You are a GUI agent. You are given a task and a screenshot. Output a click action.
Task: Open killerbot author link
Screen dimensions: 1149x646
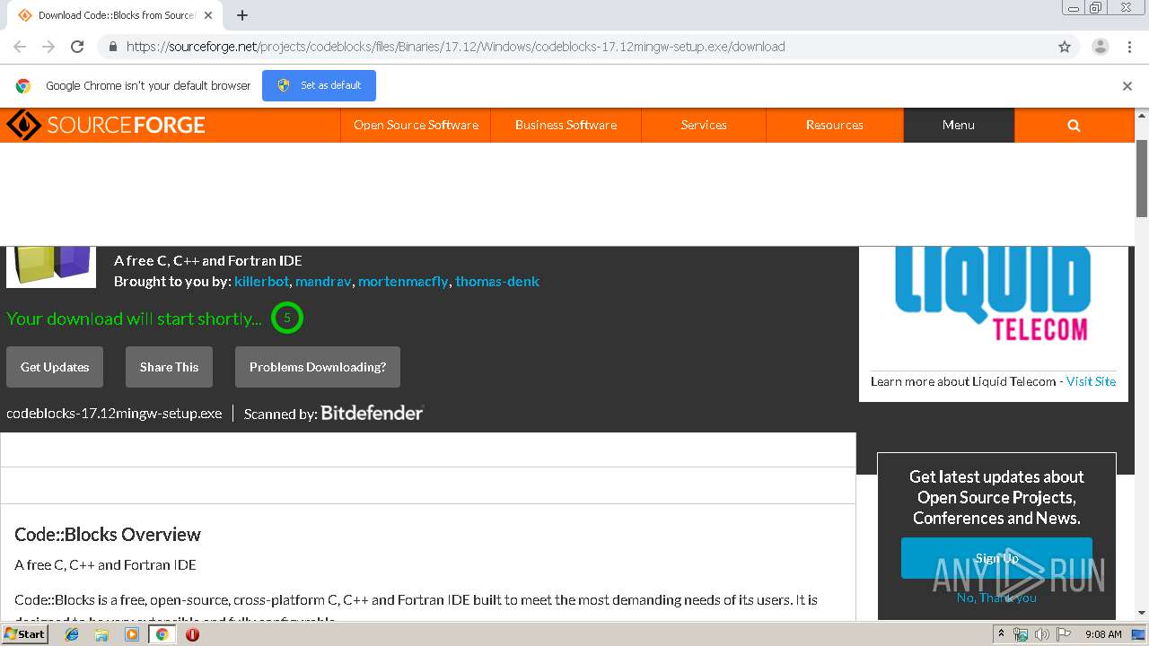(x=261, y=281)
